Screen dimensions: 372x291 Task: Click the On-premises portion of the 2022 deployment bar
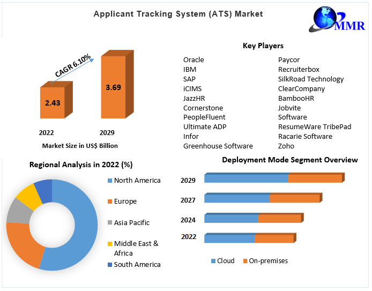coord(274,238)
